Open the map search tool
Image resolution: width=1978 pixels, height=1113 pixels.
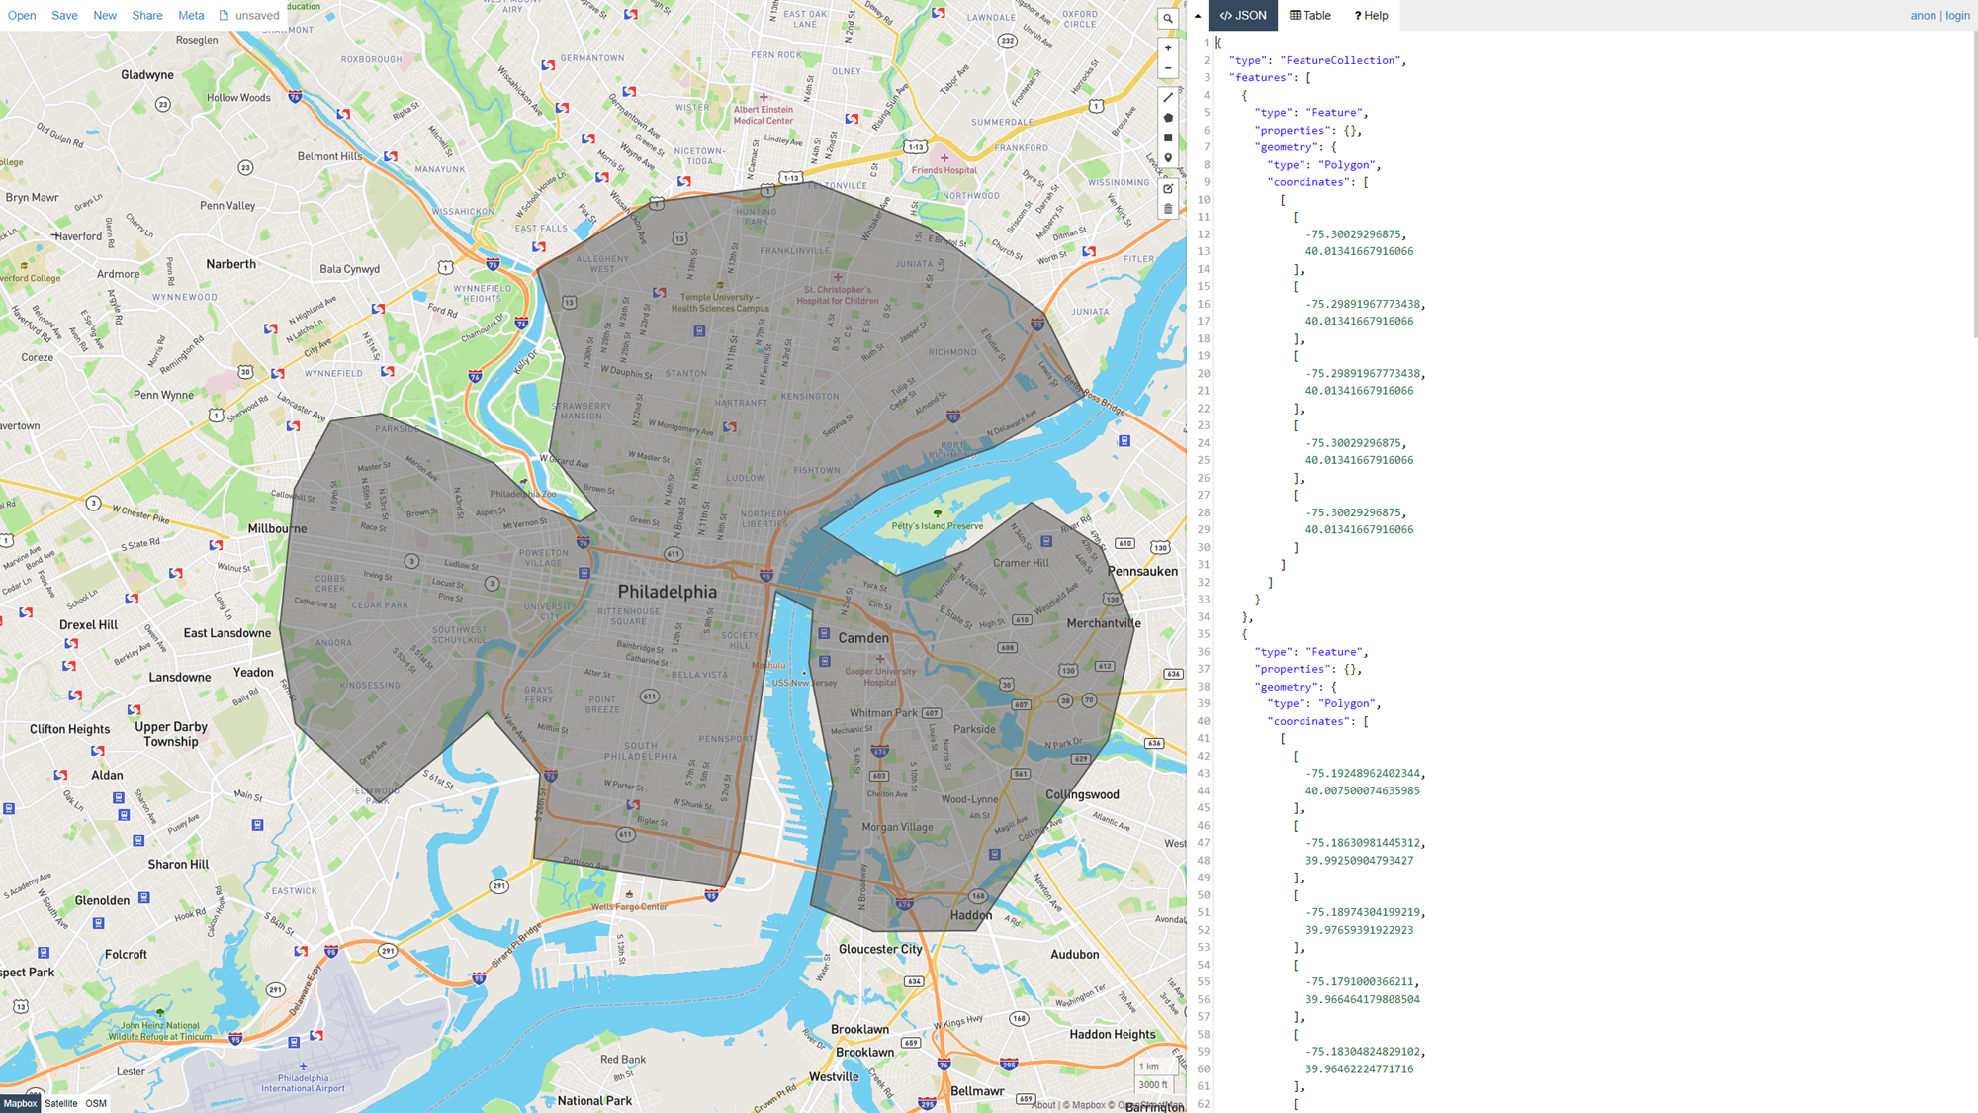[1168, 18]
